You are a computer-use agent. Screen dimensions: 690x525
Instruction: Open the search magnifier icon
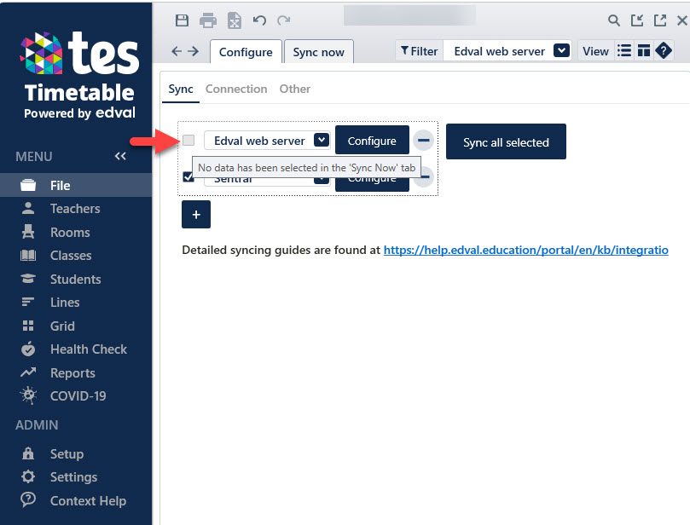(x=613, y=20)
